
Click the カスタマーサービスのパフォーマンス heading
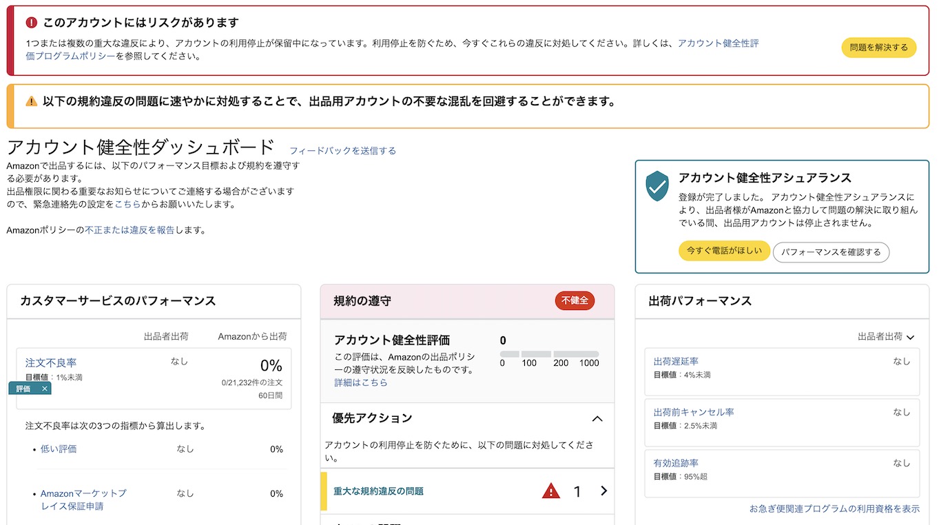coord(118,301)
